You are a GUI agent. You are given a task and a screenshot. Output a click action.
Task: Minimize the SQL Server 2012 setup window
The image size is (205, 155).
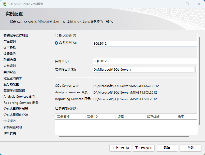(x=176, y=4)
